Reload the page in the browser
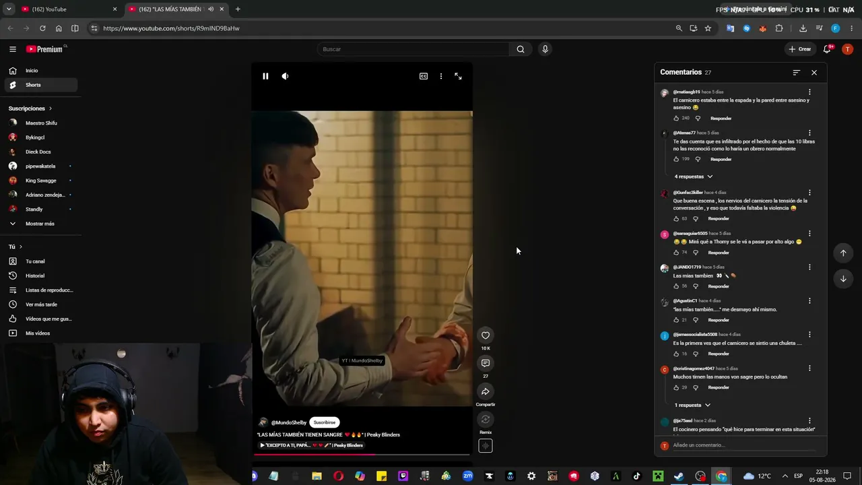This screenshot has width=862, height=485. tap(42, 28)
